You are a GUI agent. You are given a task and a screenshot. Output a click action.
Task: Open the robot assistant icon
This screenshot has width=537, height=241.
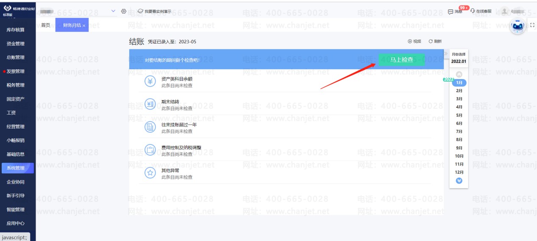pyautogui.click(x=518, y=26)
